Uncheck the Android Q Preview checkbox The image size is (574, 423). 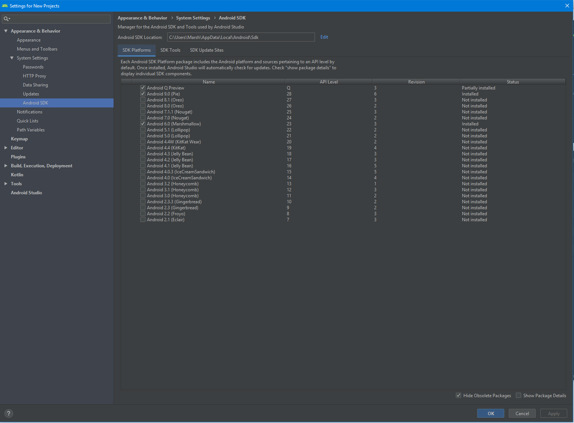(143, 88)
